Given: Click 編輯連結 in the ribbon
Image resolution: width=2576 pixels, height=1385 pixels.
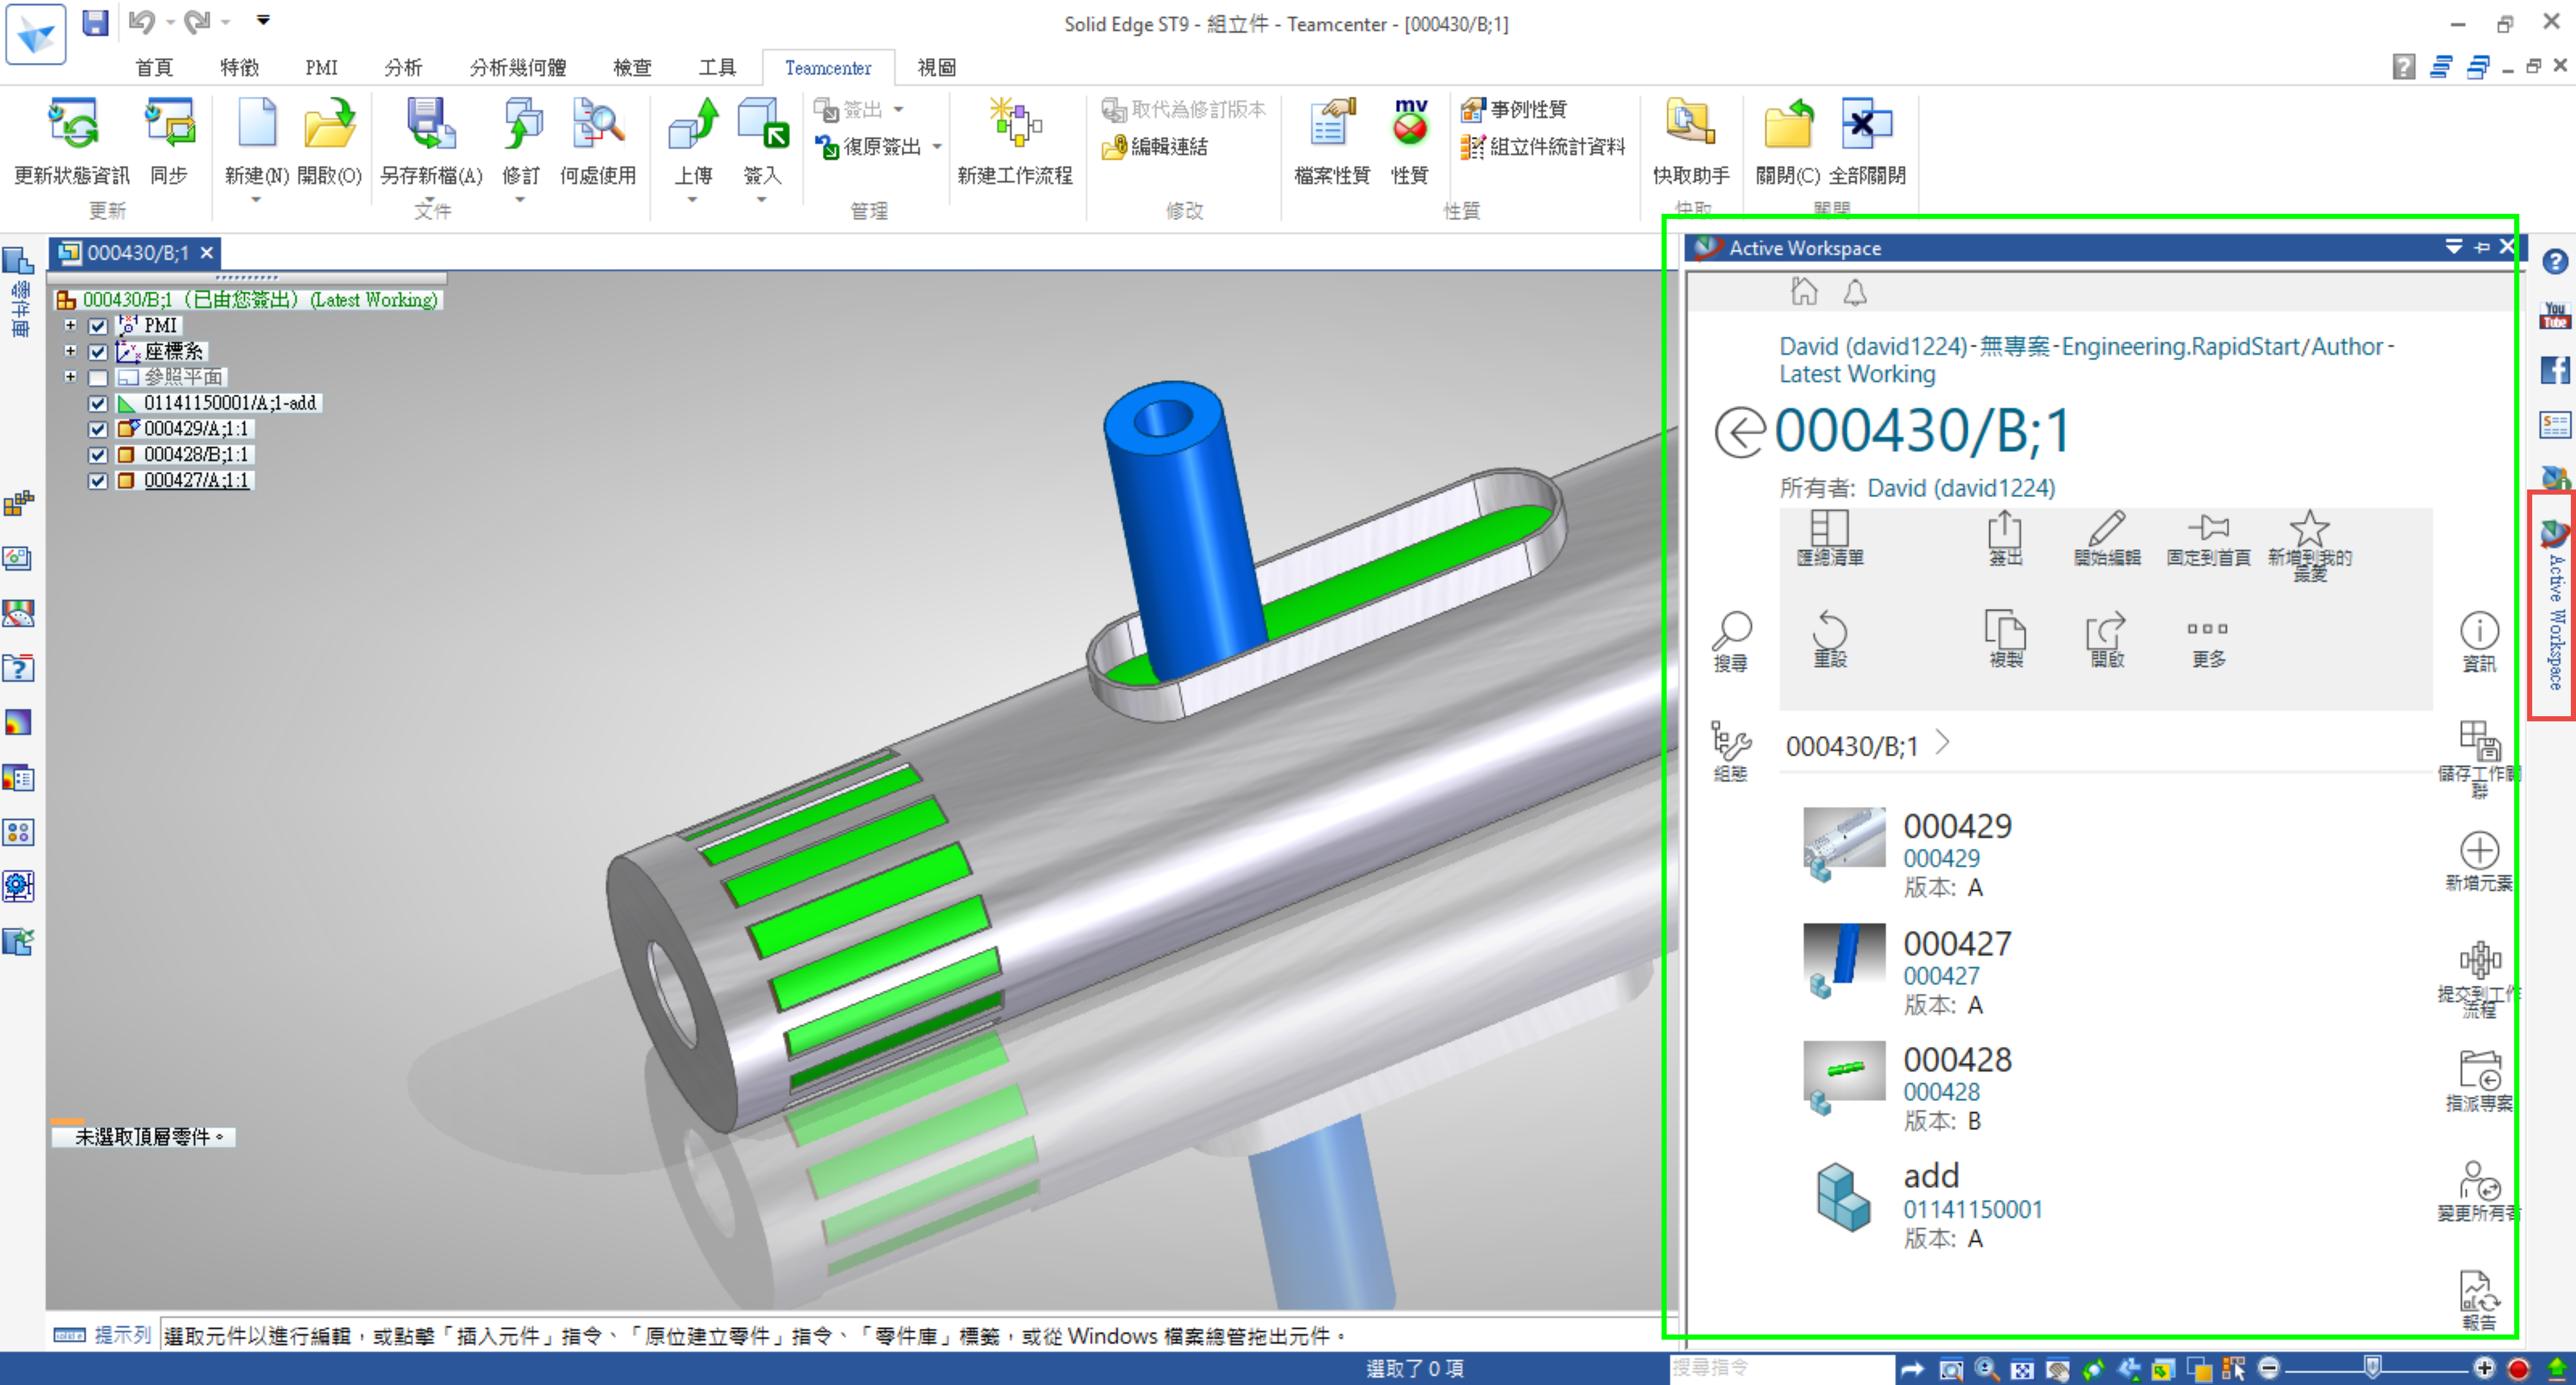Looking at the screenshot, I should point(1156,147).
